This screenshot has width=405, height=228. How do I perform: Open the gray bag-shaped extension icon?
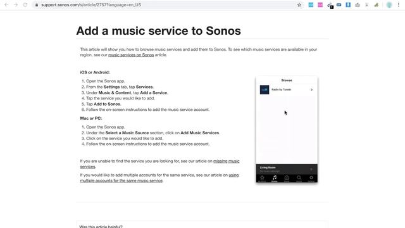pos(358,5)
